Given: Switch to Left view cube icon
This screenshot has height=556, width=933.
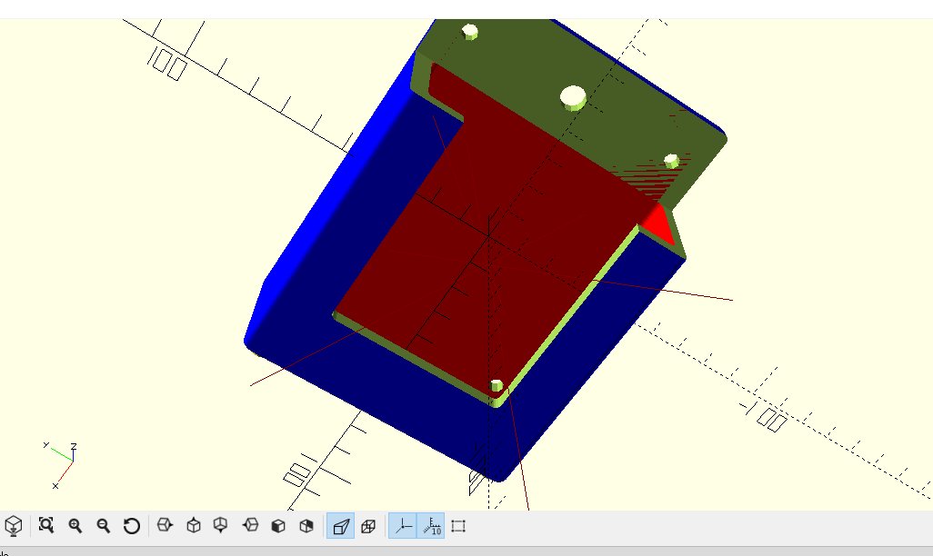Looking at the screenshot, I should [x=250, y=526].
